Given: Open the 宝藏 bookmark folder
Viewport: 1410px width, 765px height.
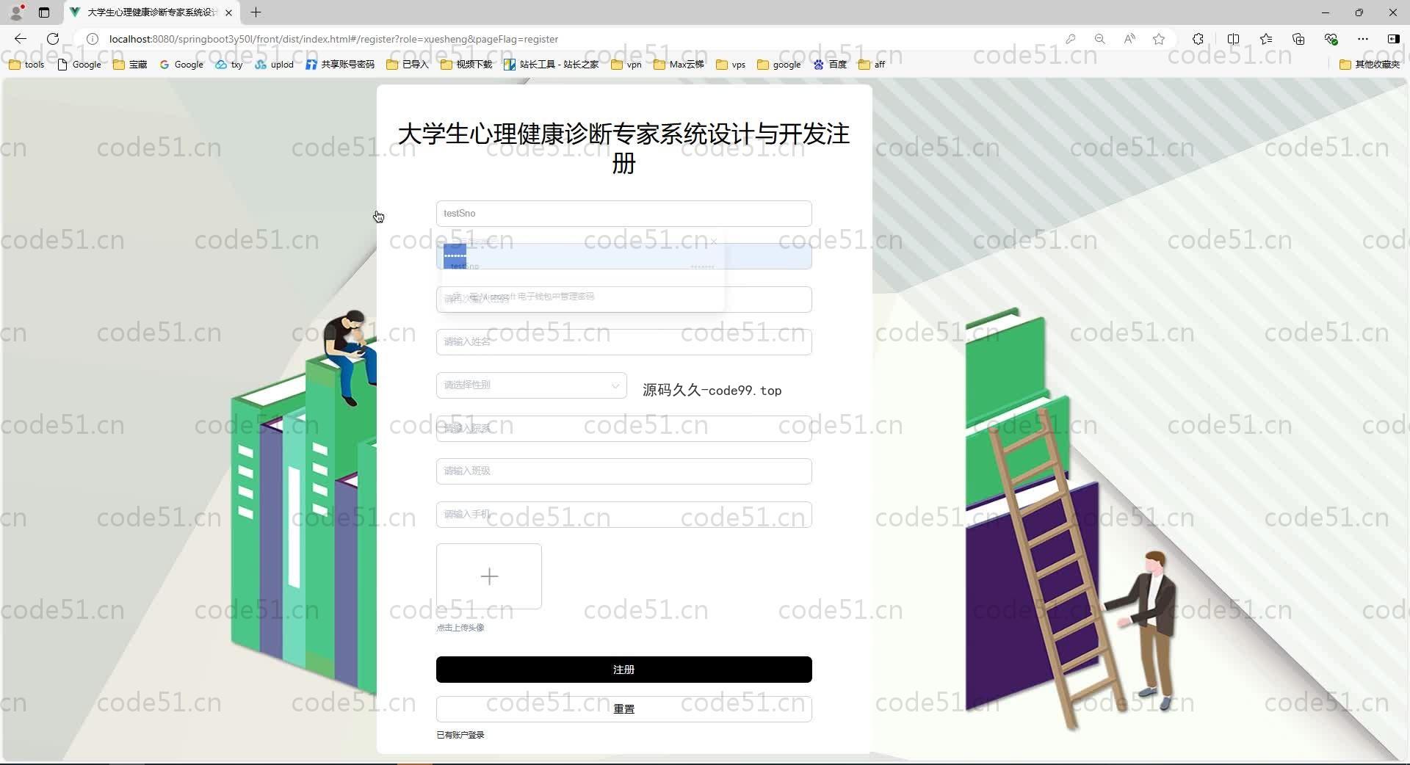Looking at the screenshot, I should coord(130,65).
